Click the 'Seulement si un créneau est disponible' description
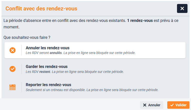Viewport: 191px width, 110px height. click(92, 90)
